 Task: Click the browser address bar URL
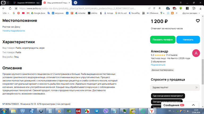[x=77, y=8]
